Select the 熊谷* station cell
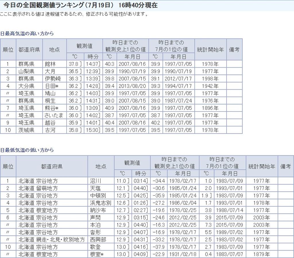The image size is (294, 258). (x=52, y=108)
